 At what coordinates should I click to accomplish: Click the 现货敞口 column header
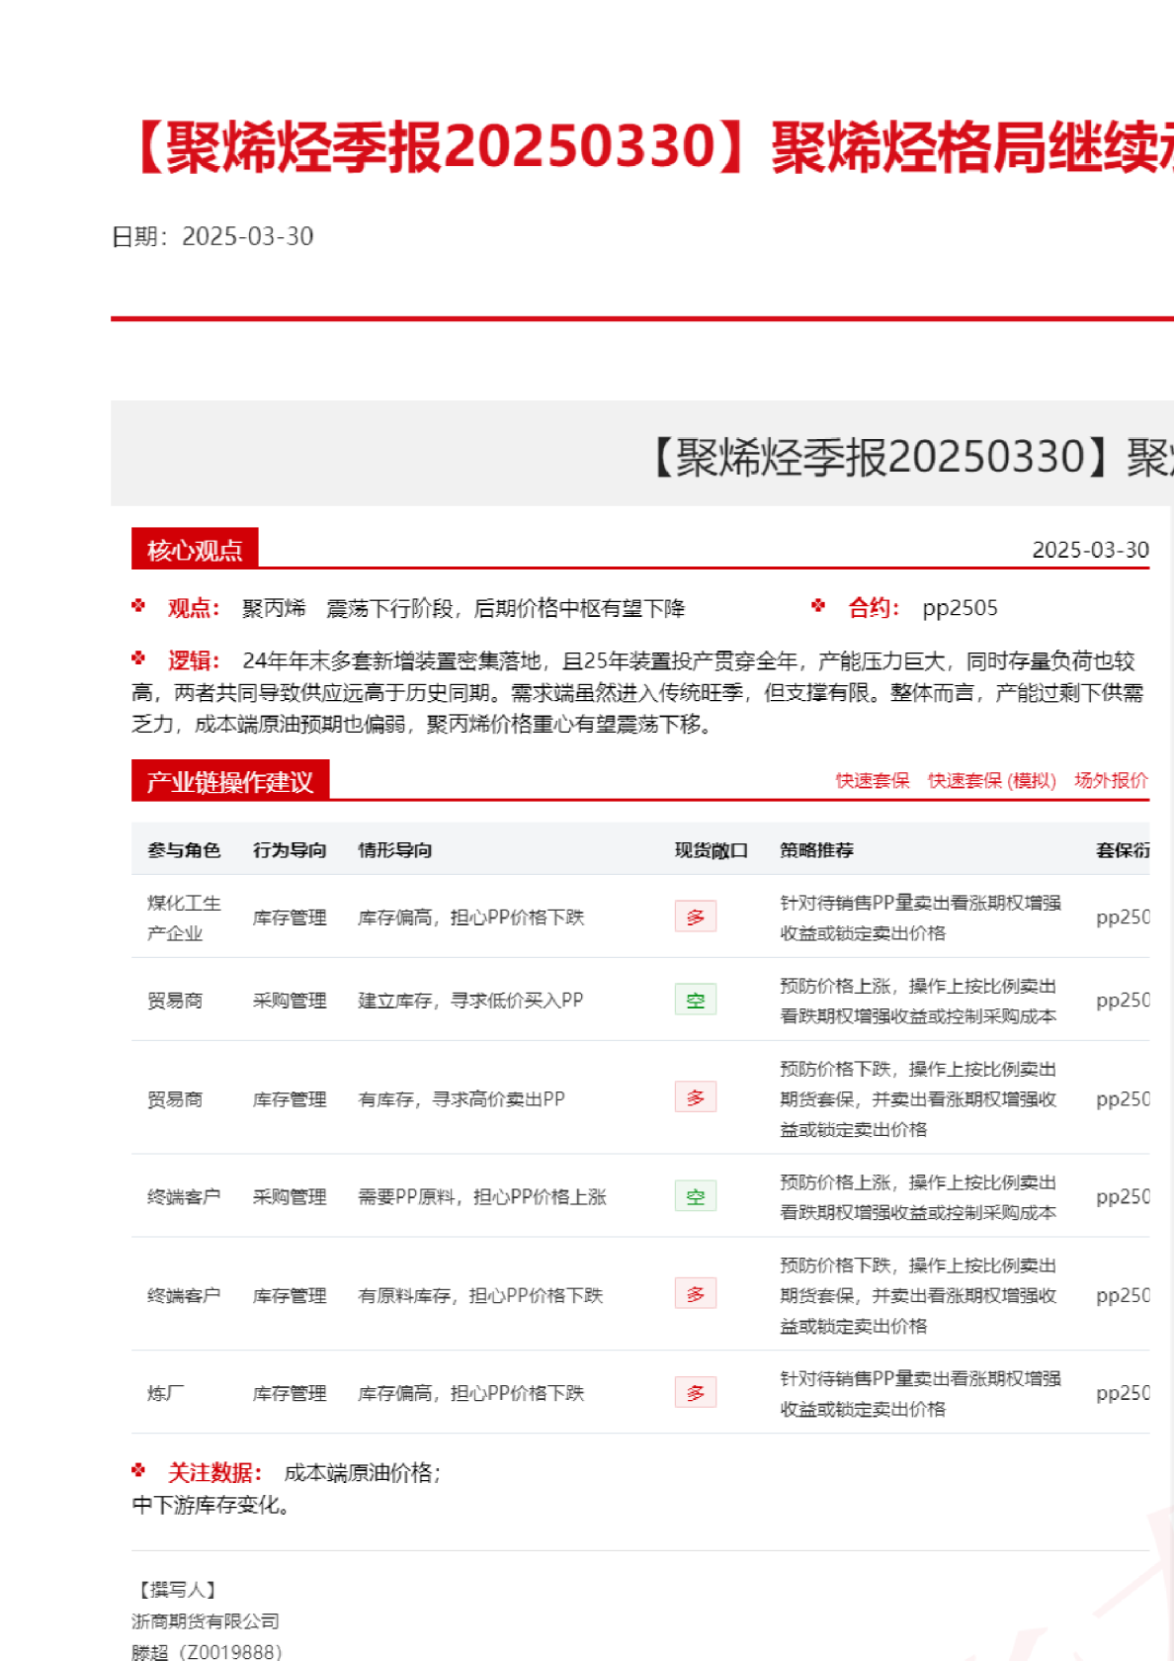[x=712, y=849]
